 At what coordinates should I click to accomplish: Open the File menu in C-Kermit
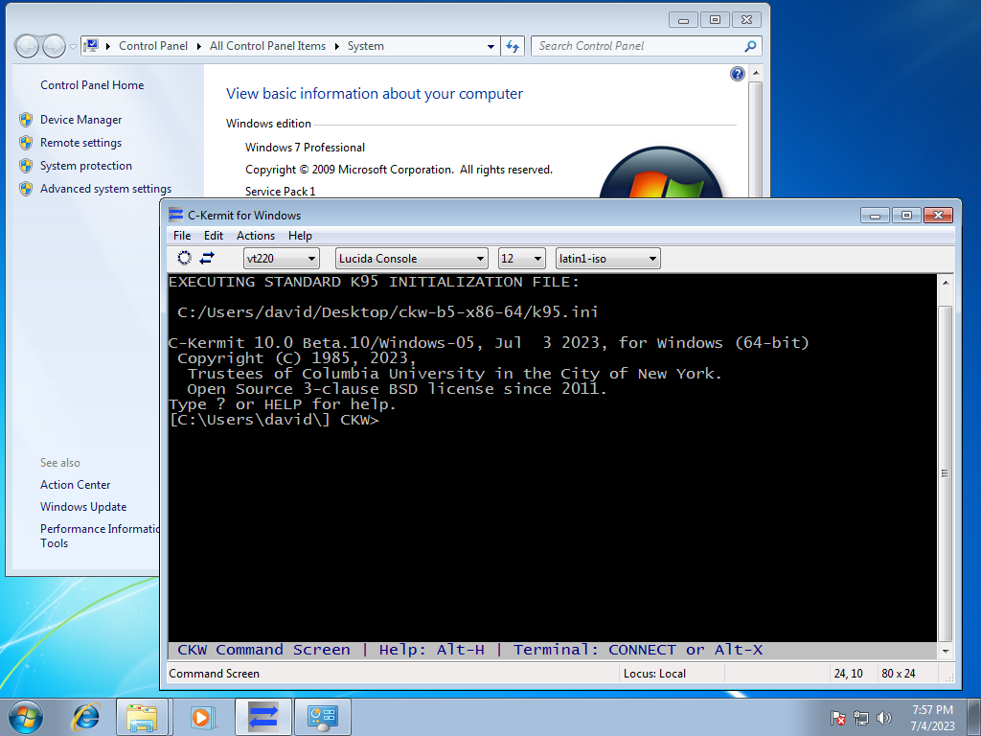point(182,236)
